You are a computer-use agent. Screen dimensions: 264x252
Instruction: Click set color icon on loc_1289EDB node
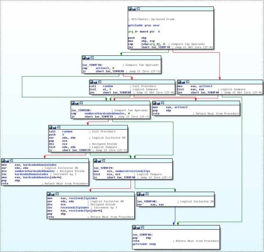pos(73,103)
